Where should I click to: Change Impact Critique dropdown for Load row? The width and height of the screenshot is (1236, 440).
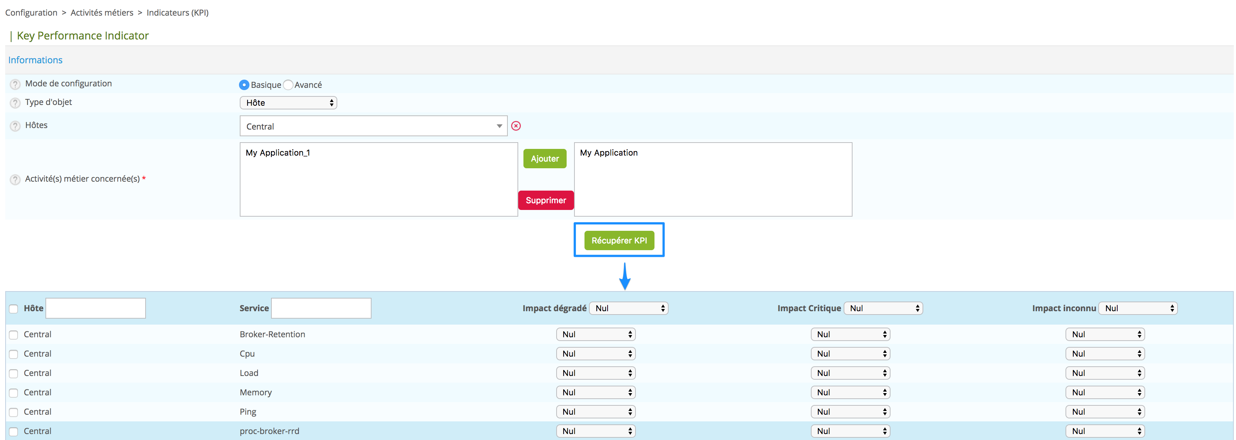(x=850, y=373)
